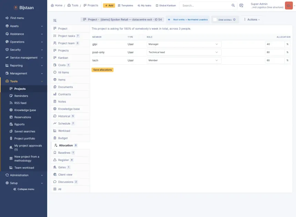The height and width of the screenshot is (217, 296).
Task: Open the Templates link in header
Action: (126, 6)
